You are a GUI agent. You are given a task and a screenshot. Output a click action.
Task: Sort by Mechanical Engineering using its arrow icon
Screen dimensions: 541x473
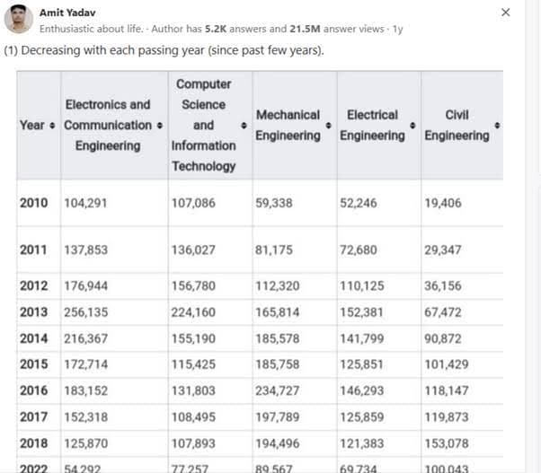pos(328,125)
